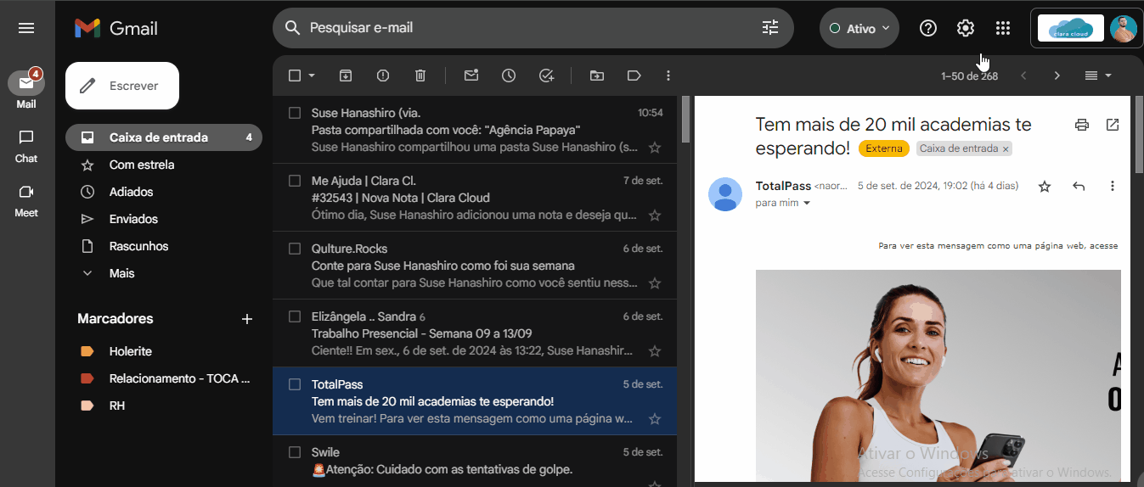Screen dimensions: 1144x487
Task: Reply to the TotalPass message
Action: pyautogui.click(x=1079, y=186)
